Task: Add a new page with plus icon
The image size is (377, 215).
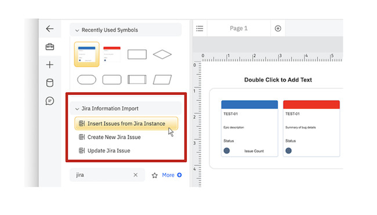Action: point(278,28)
